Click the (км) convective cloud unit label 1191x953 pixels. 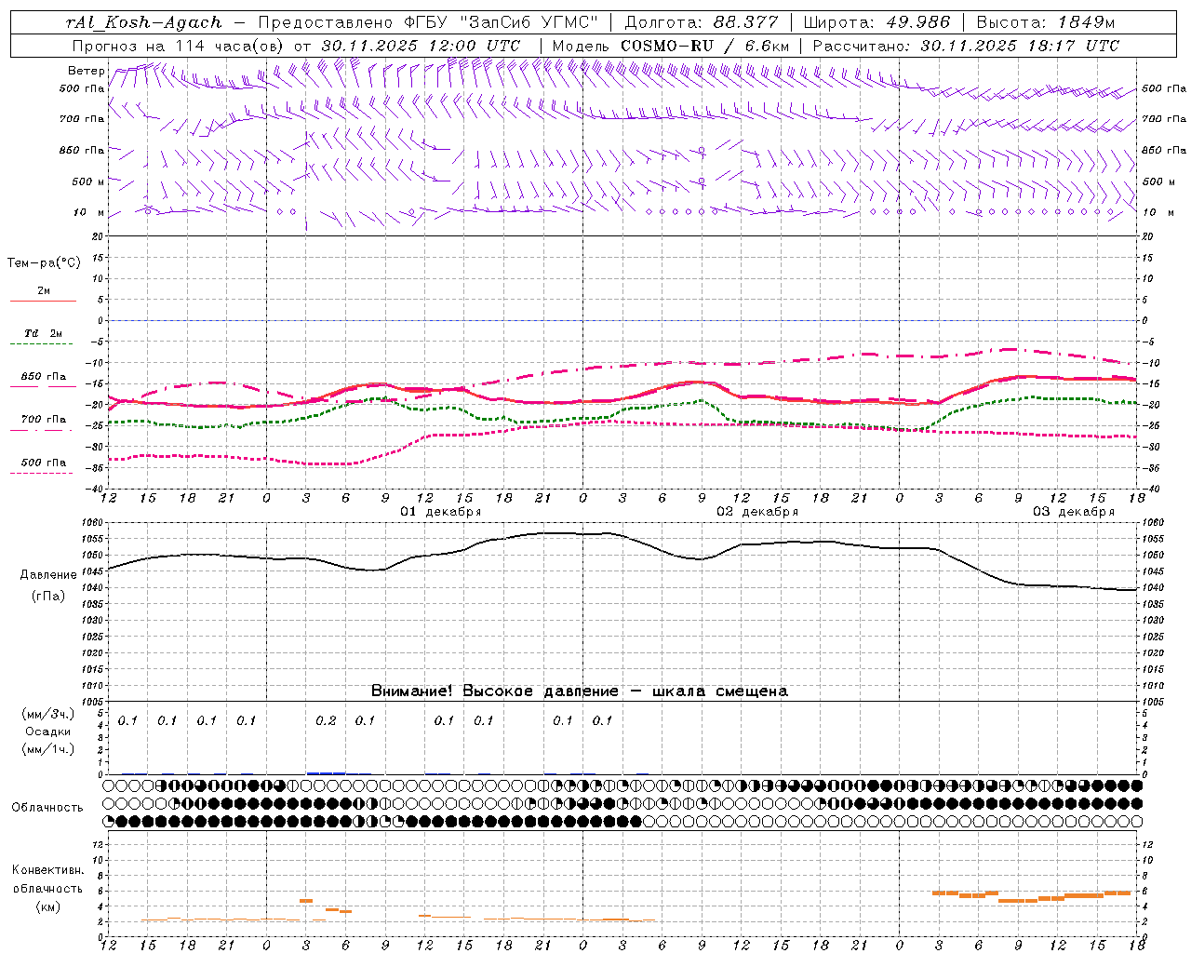pos(48,906)
